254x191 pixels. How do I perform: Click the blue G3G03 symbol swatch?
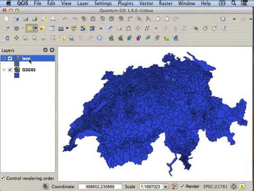point(17,75)
